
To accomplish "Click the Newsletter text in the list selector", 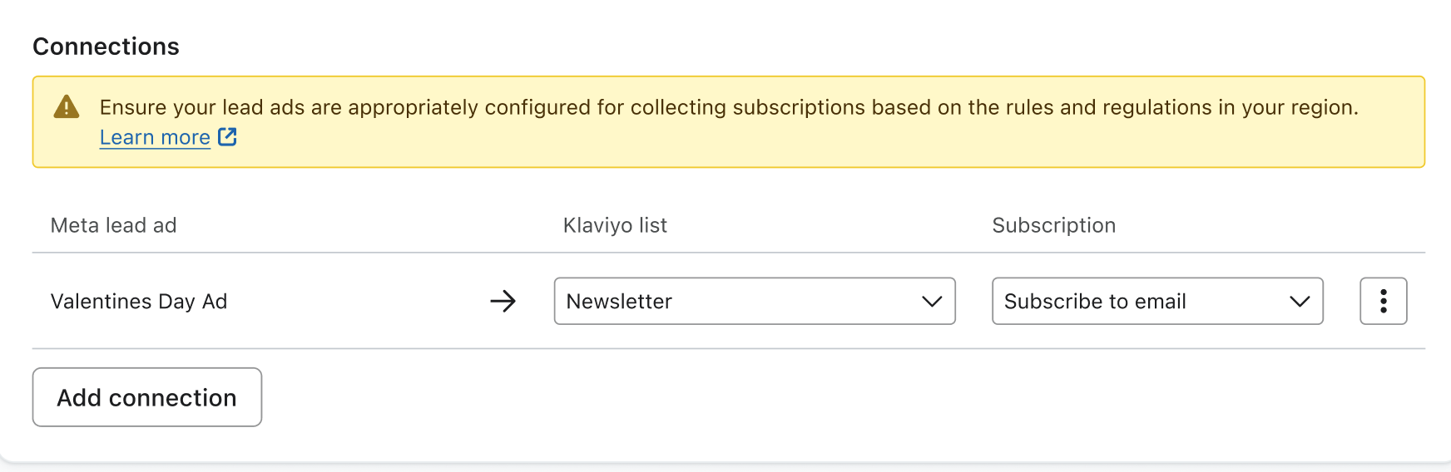I will [619, 302].
